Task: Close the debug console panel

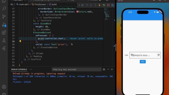Action: pyautogui.click(x=112, y=69)
